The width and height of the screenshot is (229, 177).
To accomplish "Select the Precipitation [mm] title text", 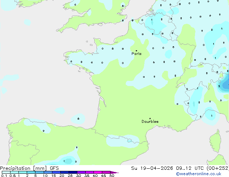I will click(x=23, y=168).
